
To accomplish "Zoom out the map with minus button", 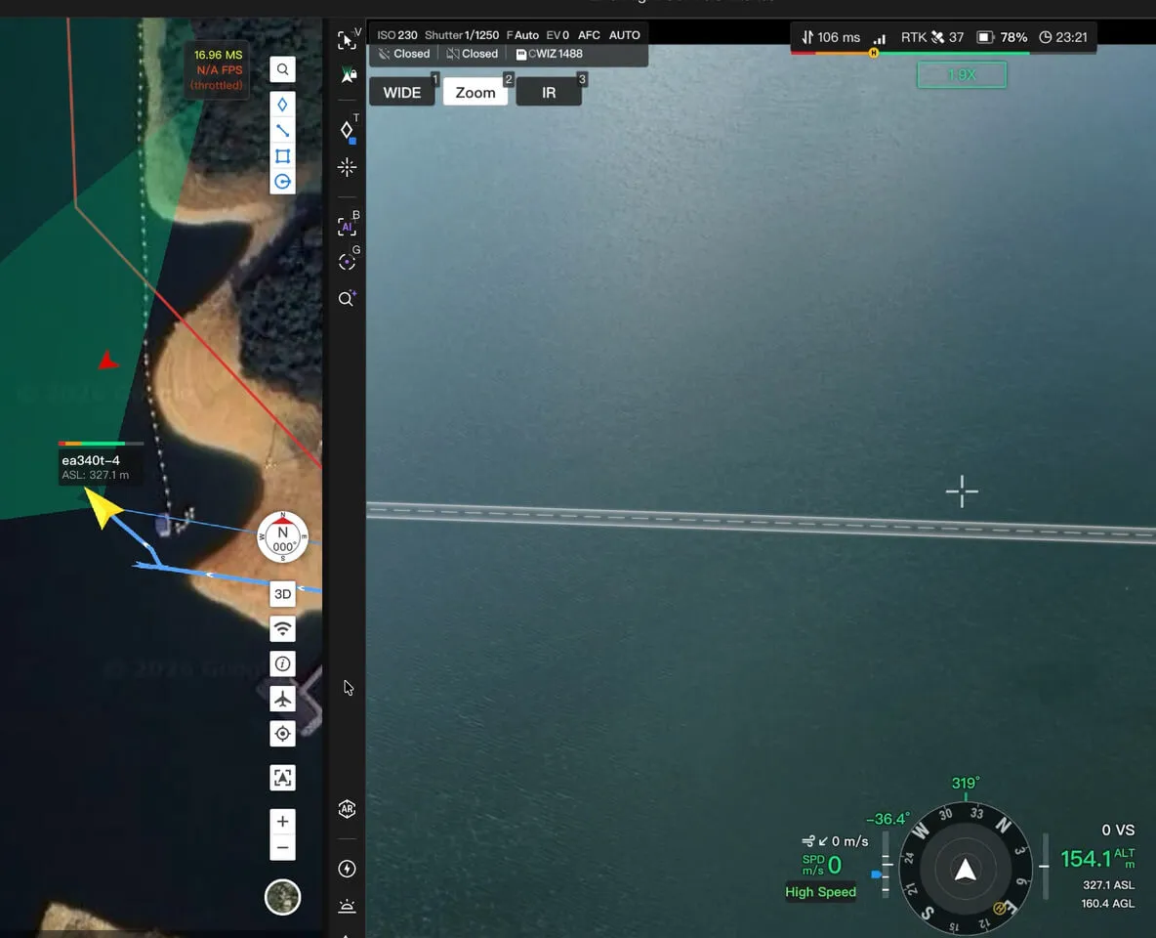I will 282,847.
